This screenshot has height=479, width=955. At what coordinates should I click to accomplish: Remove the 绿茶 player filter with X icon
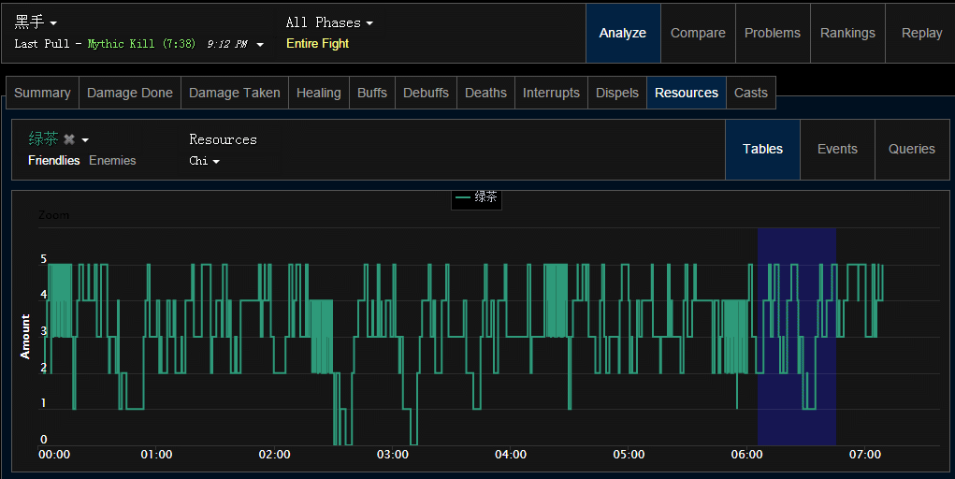69,139
